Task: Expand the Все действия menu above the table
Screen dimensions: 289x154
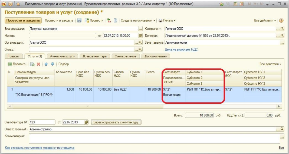Action: tap(270, 64)
